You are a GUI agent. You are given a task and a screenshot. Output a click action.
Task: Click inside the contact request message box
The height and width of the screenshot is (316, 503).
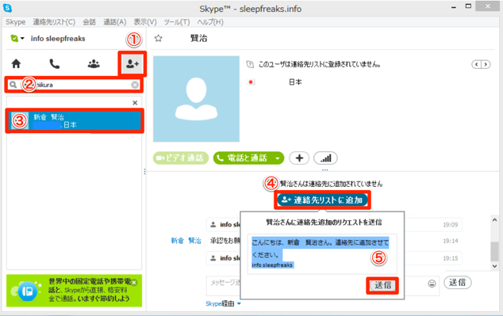(x=322, y=254)
